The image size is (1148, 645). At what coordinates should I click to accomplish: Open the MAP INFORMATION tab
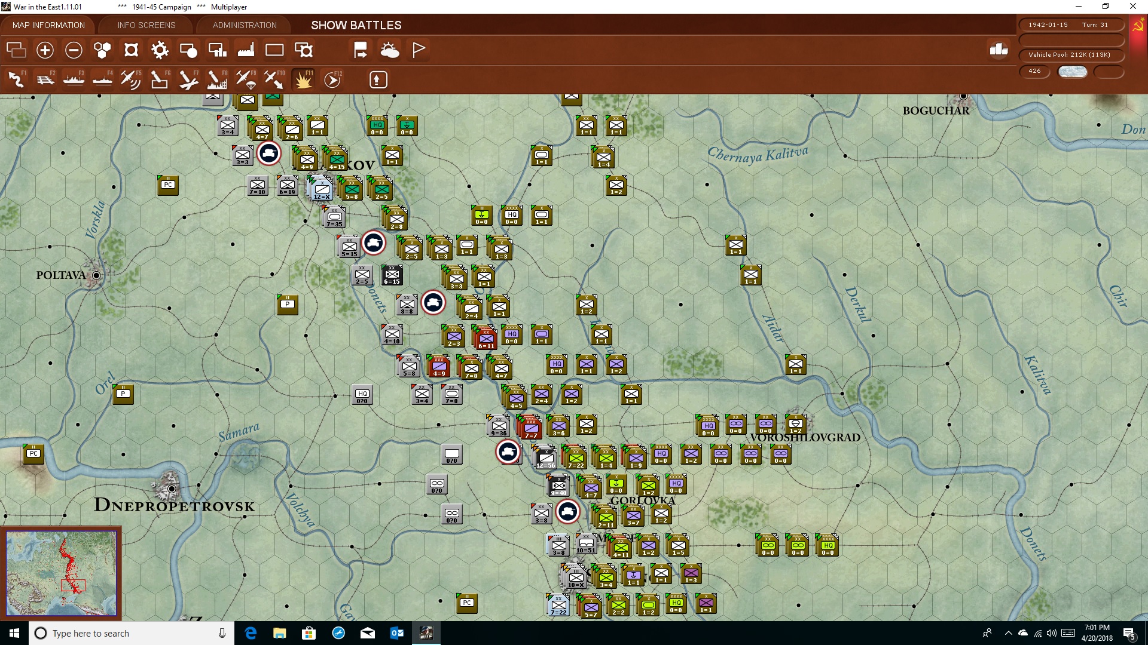48,25
